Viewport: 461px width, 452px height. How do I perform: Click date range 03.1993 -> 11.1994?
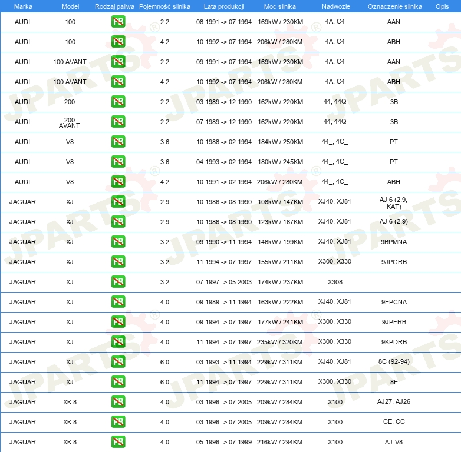[x=224, y=362]
